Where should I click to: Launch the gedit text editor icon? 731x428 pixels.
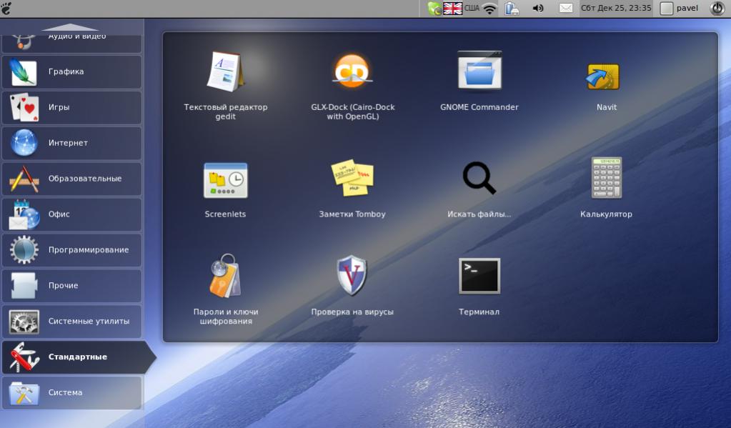click(225, 72)
